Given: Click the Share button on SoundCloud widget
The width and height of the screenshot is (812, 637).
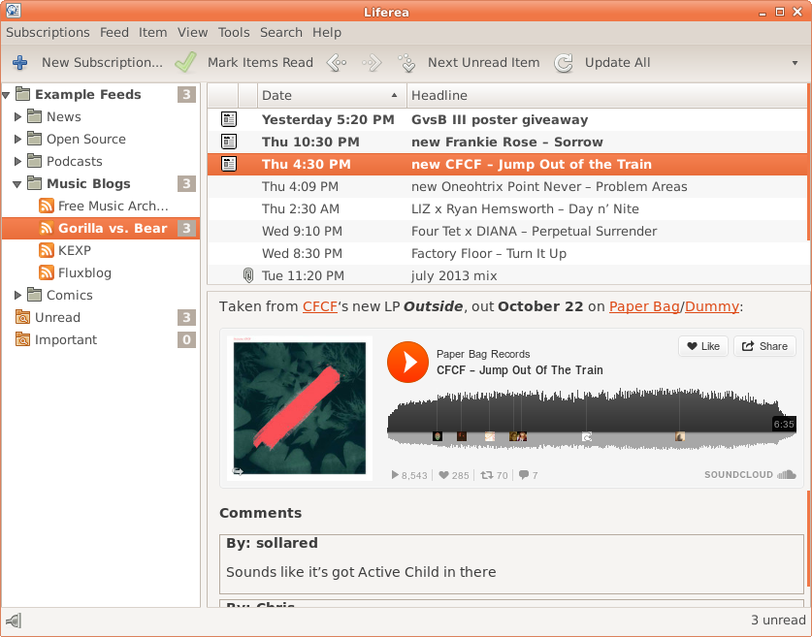Looking at the screenshot, I should 764,346.
